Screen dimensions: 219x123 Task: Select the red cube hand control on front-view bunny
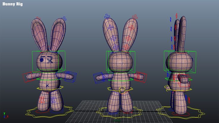pos(28,76)
